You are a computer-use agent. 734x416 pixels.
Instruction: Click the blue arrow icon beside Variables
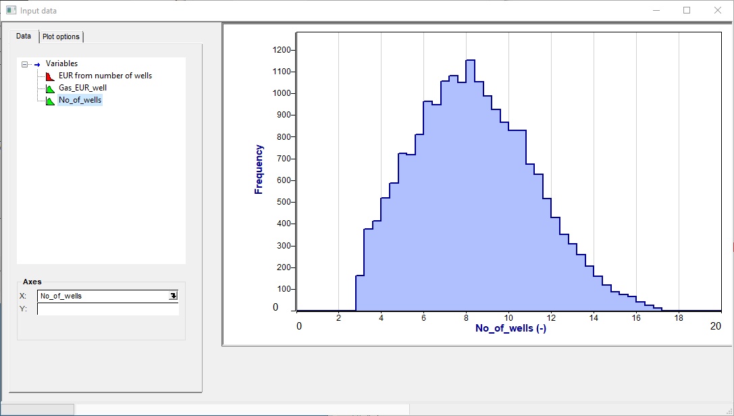37,64
